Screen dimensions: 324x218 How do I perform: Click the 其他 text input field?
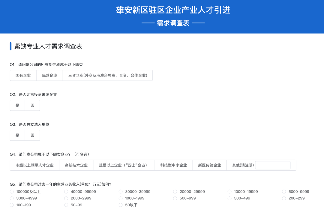click(x=272, y=165)
